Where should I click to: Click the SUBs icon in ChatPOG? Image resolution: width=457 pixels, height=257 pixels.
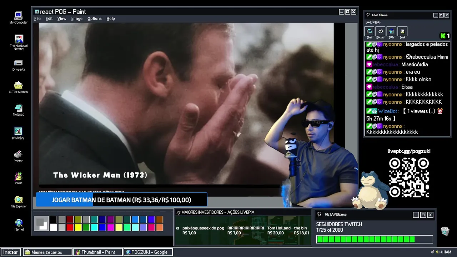point(391,32)
